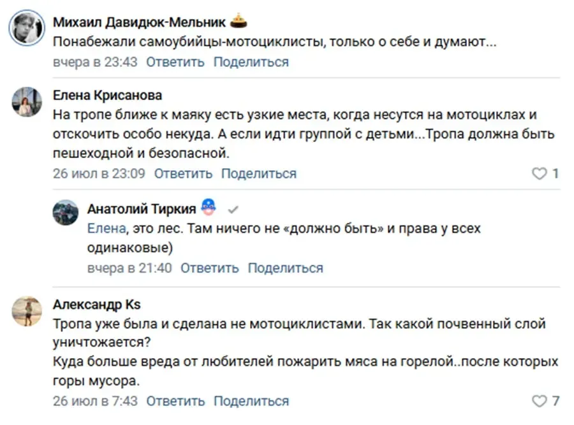574x425 pixels.
Task: Click the mask emoji badge beside Анатолий Тиркия
Action: [209, 207]
